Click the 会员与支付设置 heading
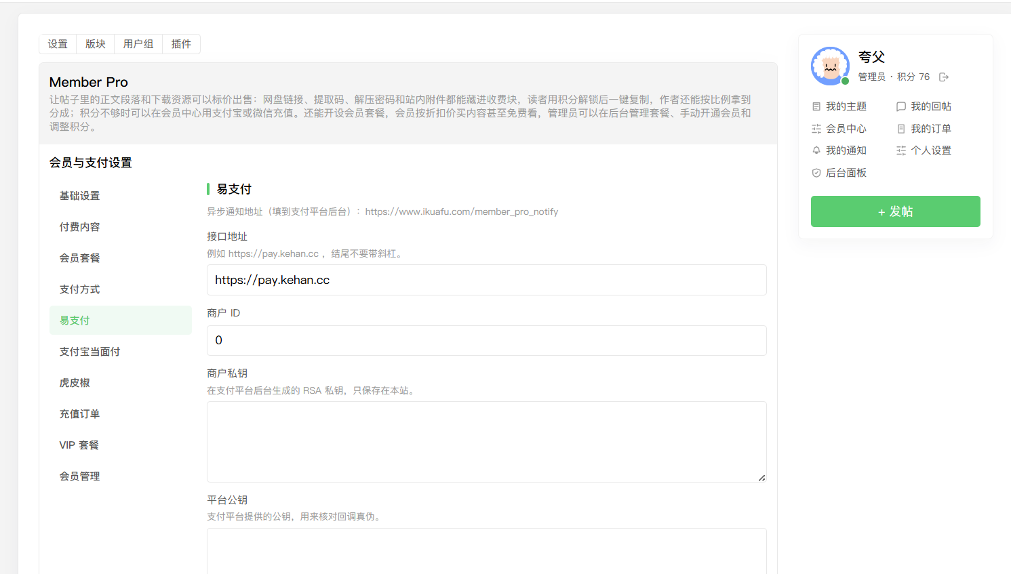Image resolution: width=1011 pixels, height=574 pixels. 91,163
